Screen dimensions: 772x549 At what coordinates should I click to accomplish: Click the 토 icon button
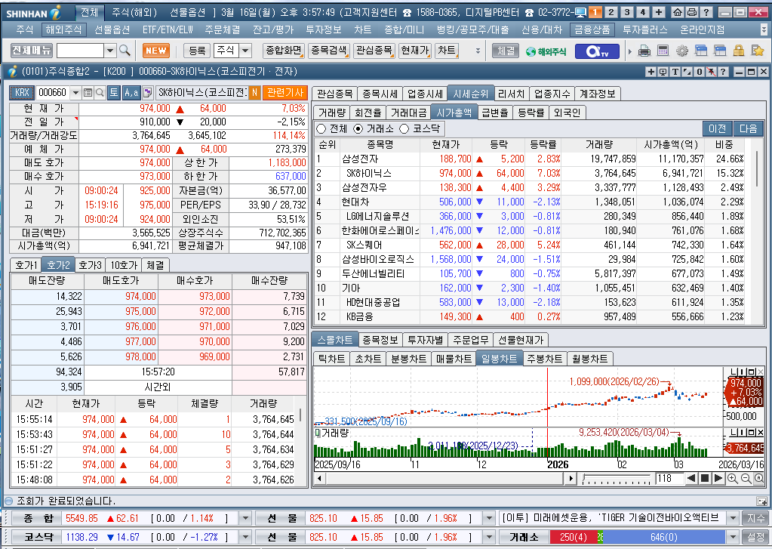(x=114, y=93)
